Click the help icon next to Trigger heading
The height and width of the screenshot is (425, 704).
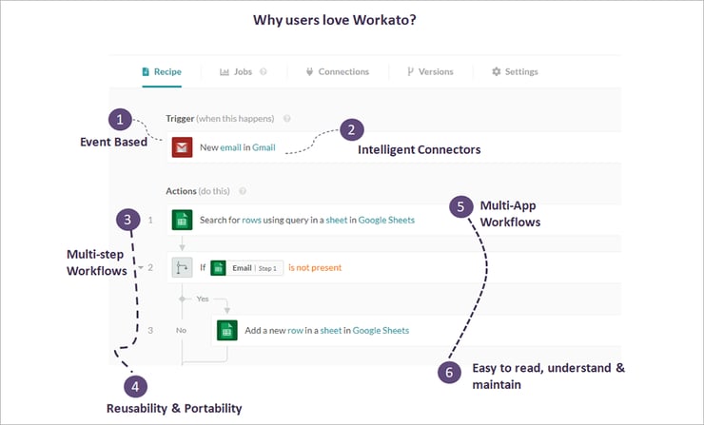pyautogui.click(x=287, y=119)
